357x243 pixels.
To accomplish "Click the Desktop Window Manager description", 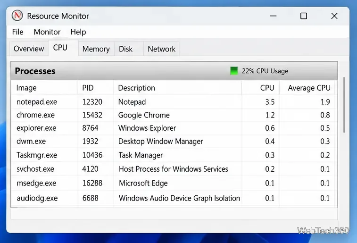I will 160,142.
